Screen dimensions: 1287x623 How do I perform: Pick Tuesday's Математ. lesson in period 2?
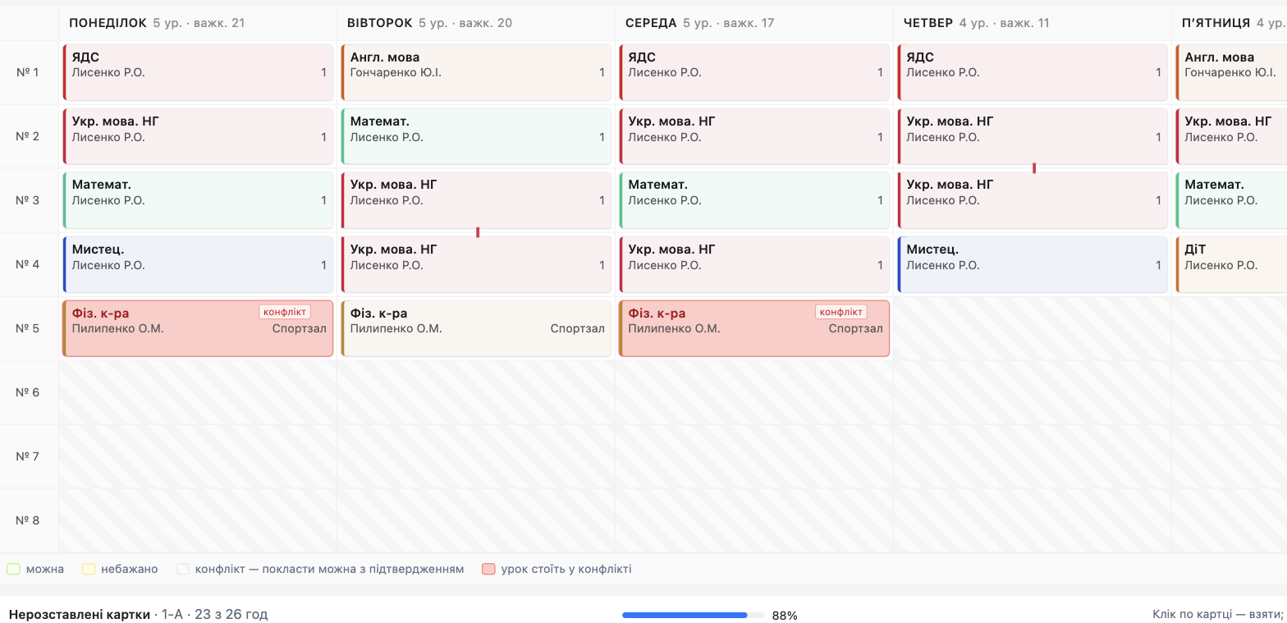point(476,136)
